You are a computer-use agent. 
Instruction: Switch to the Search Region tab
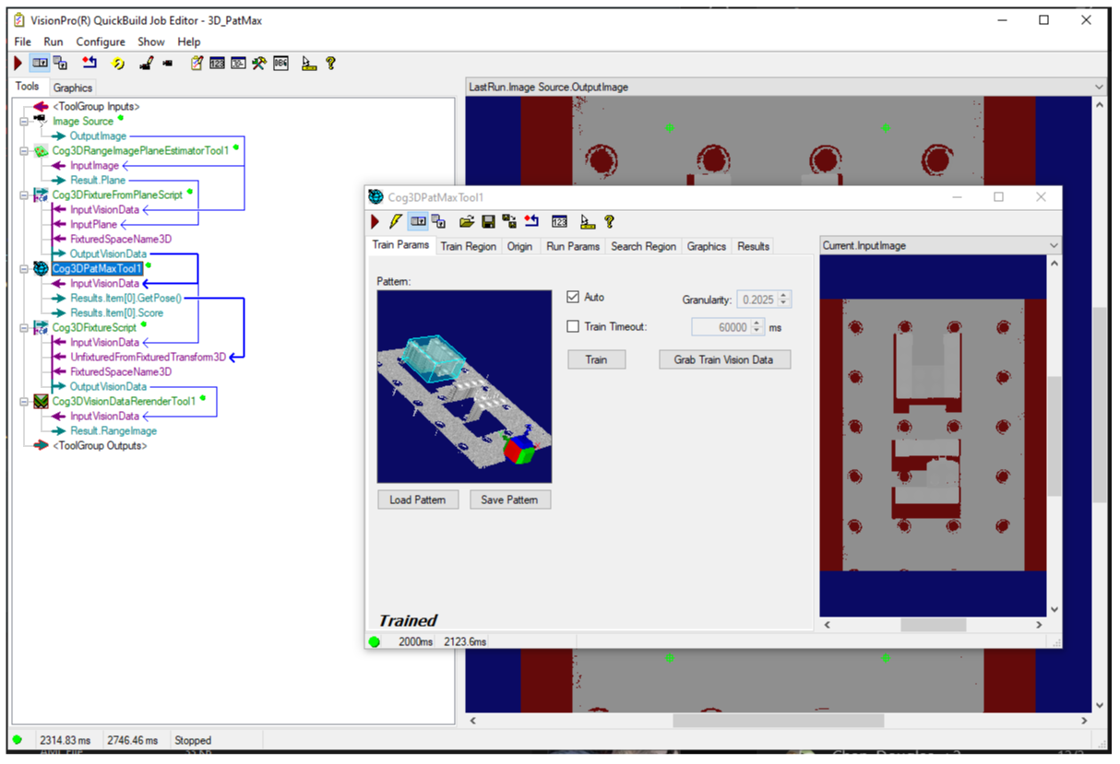pos(643,246)
